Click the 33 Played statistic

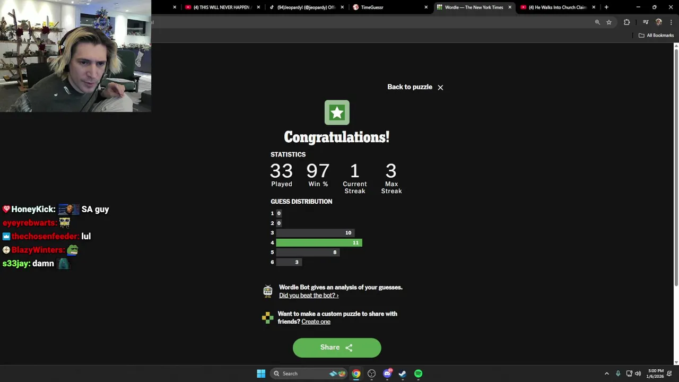click(x=281, y=175)
